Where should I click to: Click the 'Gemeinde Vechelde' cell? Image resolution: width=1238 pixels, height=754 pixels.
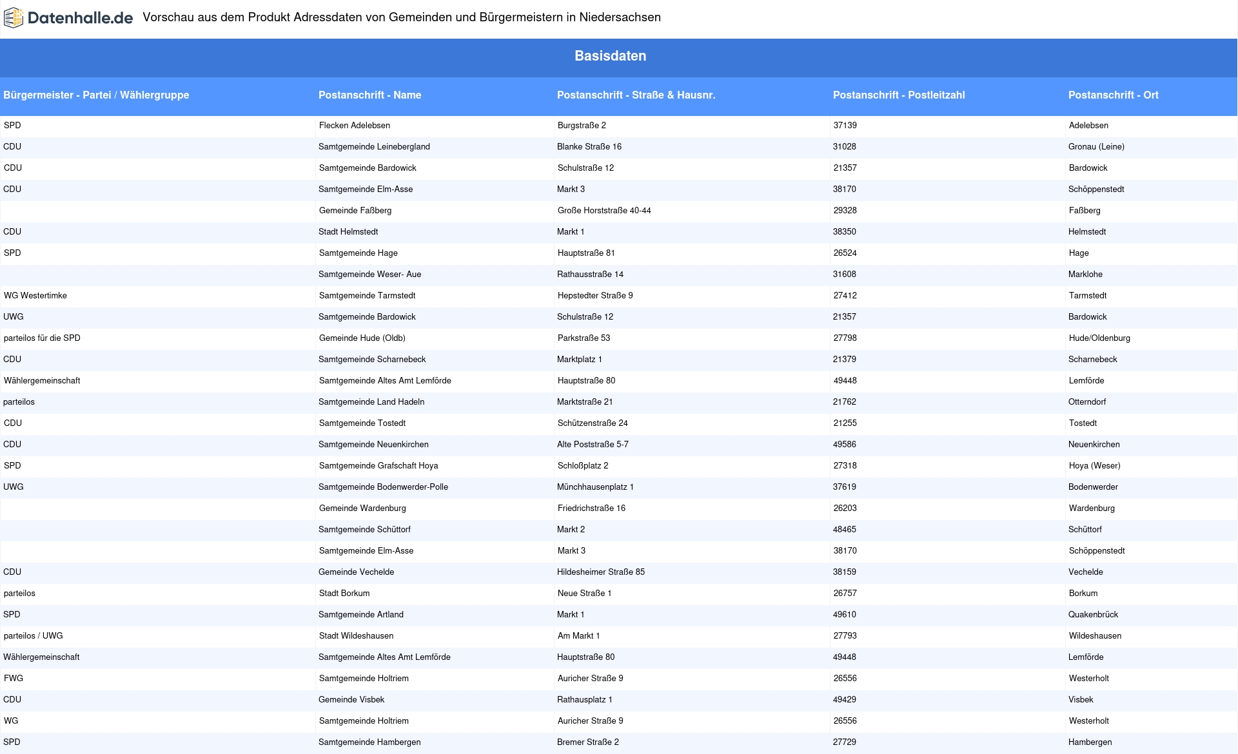435,572
